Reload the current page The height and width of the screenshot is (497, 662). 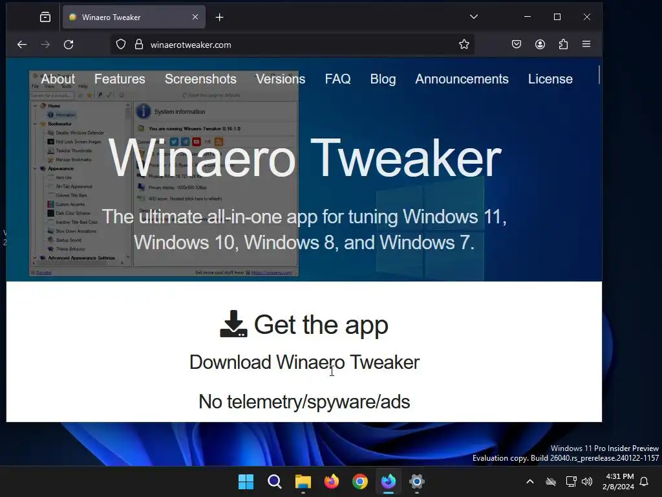click(x=69, y=45)
